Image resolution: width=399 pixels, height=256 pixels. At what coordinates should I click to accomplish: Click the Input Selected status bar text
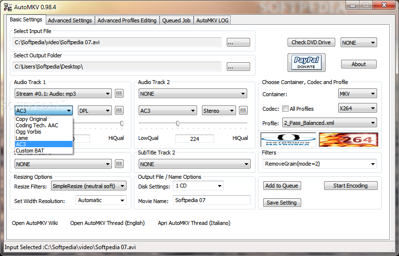(70, 247)
